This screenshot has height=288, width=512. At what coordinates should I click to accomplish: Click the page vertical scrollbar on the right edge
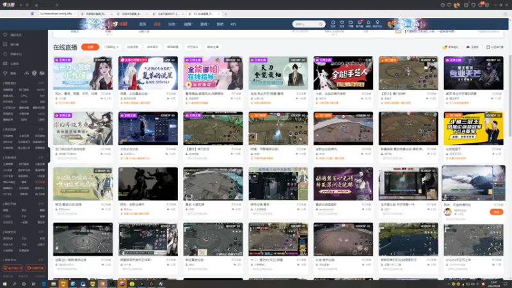509,95
